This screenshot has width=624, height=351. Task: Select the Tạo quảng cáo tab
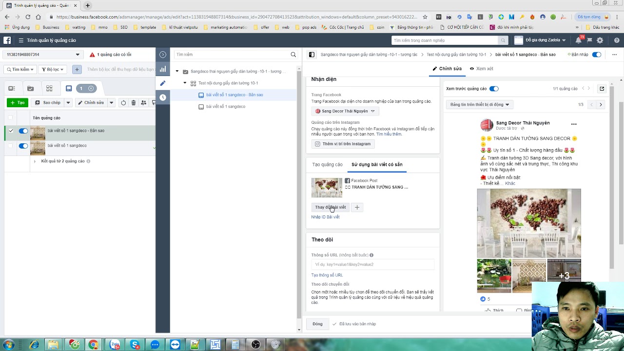coord(328,165)
